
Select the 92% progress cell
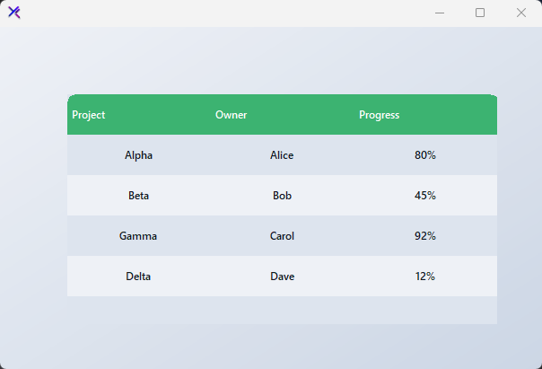click(x=425, y=236)
